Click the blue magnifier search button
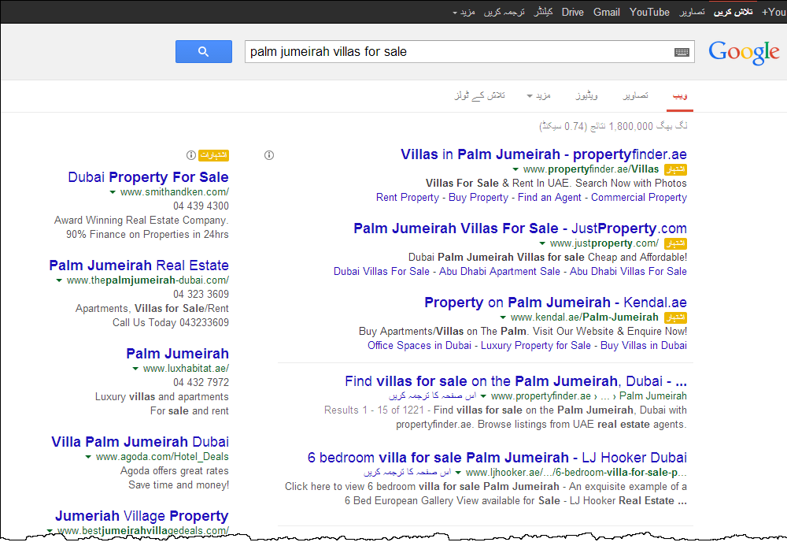This screenshot has width=787, height=542. click(203, 52)
